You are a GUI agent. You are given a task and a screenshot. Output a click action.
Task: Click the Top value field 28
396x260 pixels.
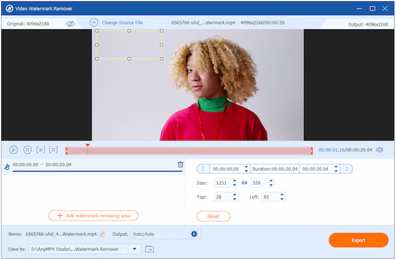coord(222,197)
